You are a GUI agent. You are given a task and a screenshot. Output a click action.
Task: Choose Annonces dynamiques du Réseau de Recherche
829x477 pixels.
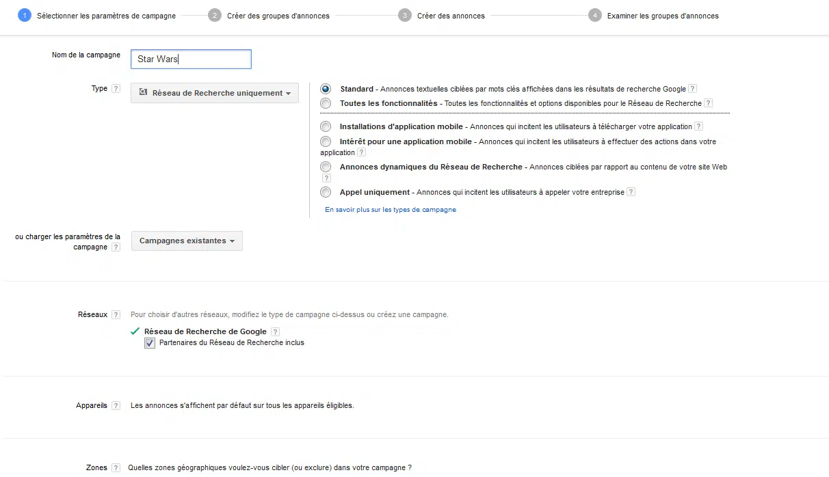tap(326, 167)
